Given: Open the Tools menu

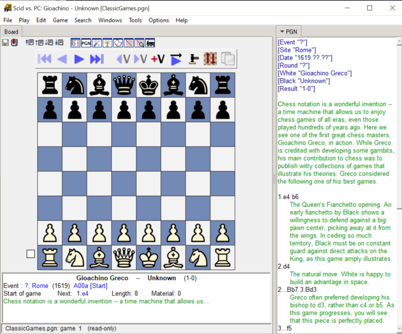Looking at the screenshot, I should point(135,20).
